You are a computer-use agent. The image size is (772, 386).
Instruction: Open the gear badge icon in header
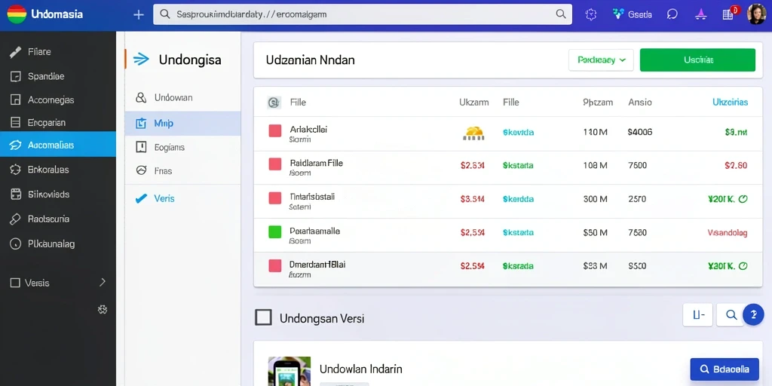coord(591,15)
